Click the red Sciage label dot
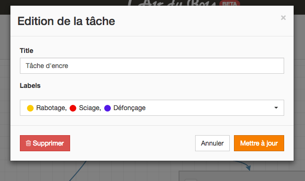Image resolution: width=305 pixels, height=181 pixels. (x=73, y=108)
